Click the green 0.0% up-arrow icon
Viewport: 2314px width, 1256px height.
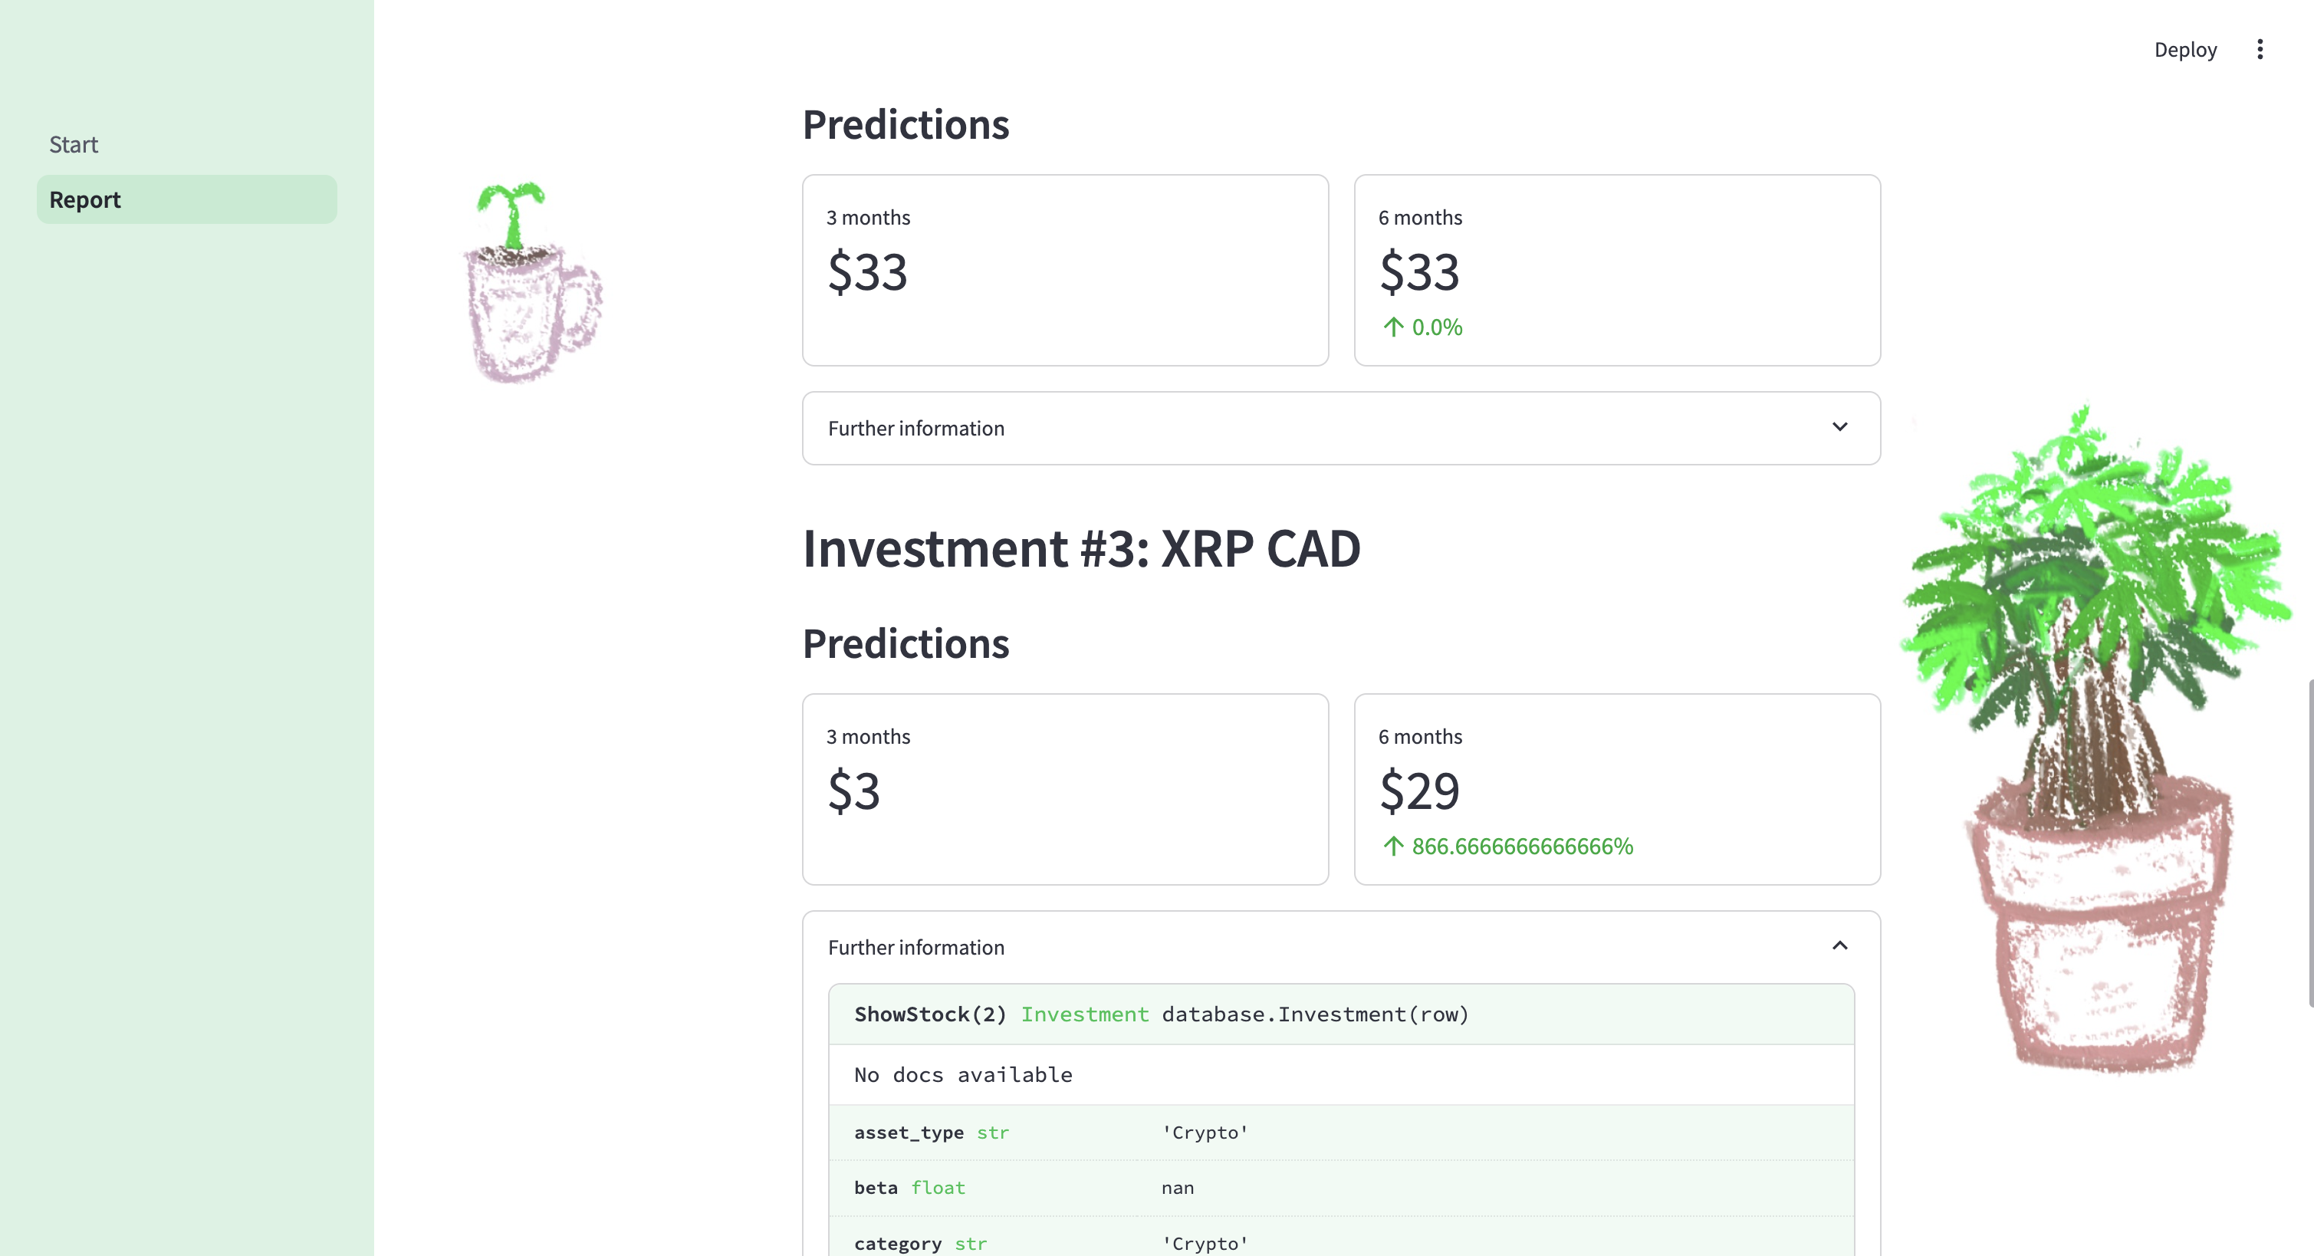coord(1392,327)
